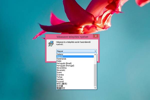Click the installer setup icon in dialog
The width and height of the screenshot is (150, 100).
(51, 44)
